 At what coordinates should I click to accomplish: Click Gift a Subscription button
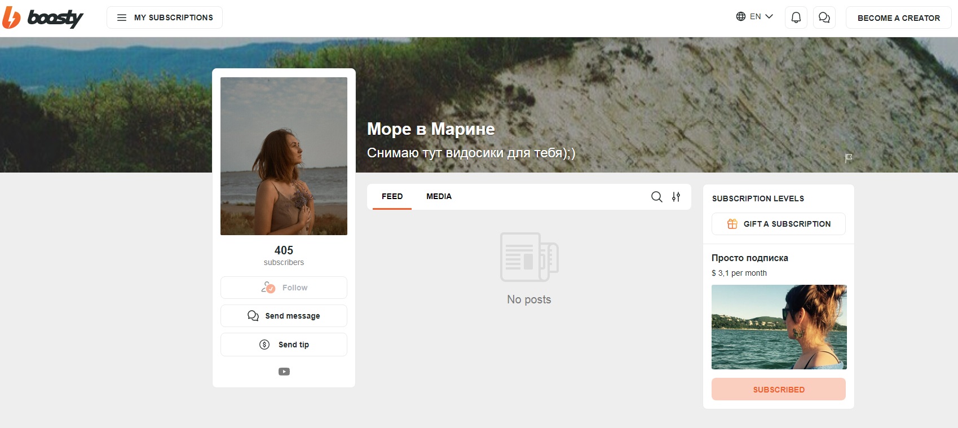(779, 224)
